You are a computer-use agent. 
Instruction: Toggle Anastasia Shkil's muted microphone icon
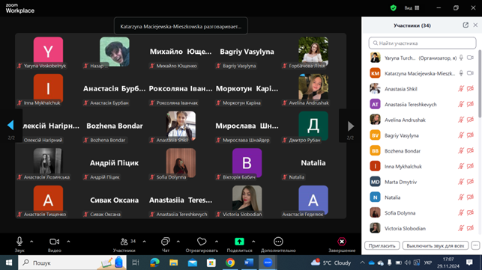click(461, 89)
